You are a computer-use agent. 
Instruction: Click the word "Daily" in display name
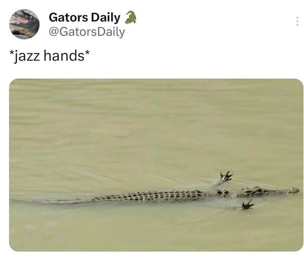(x=105, y=18)
